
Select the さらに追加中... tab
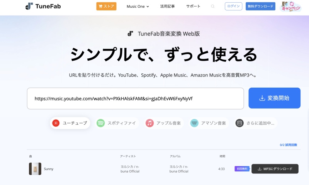click(255, 123)
